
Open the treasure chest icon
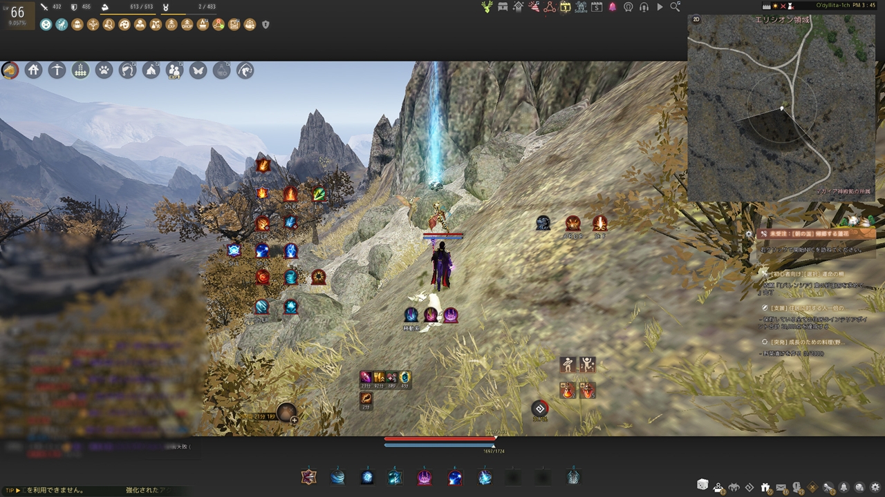tap(503, 7)
